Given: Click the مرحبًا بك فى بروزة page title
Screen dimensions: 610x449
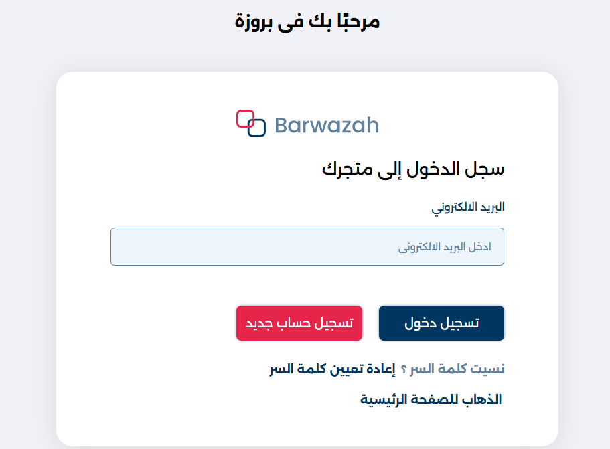Looking at the screenshot, I should pos(307,21).
